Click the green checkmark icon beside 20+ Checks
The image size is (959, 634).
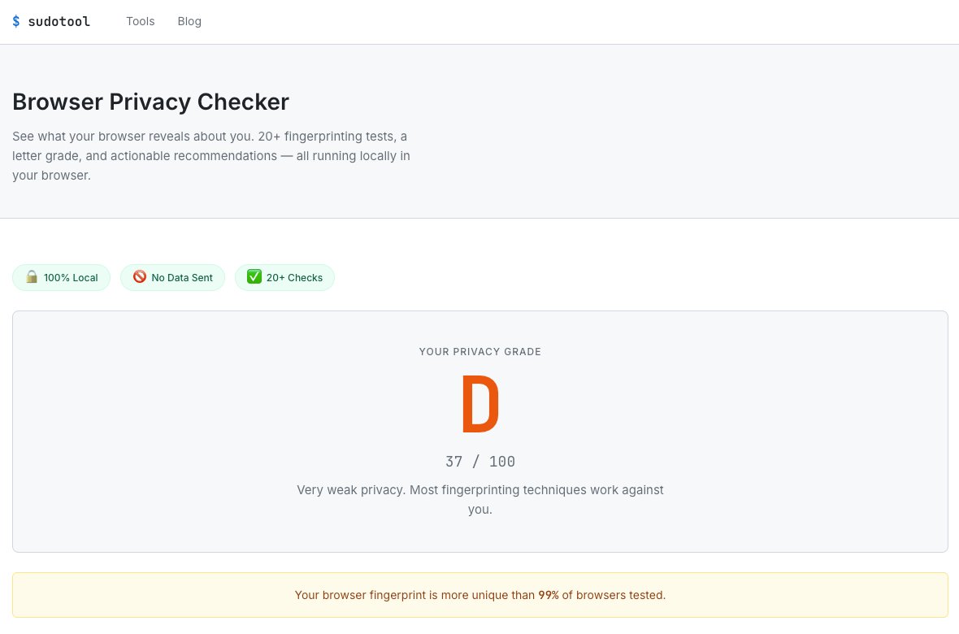click(x=254, y=277)
